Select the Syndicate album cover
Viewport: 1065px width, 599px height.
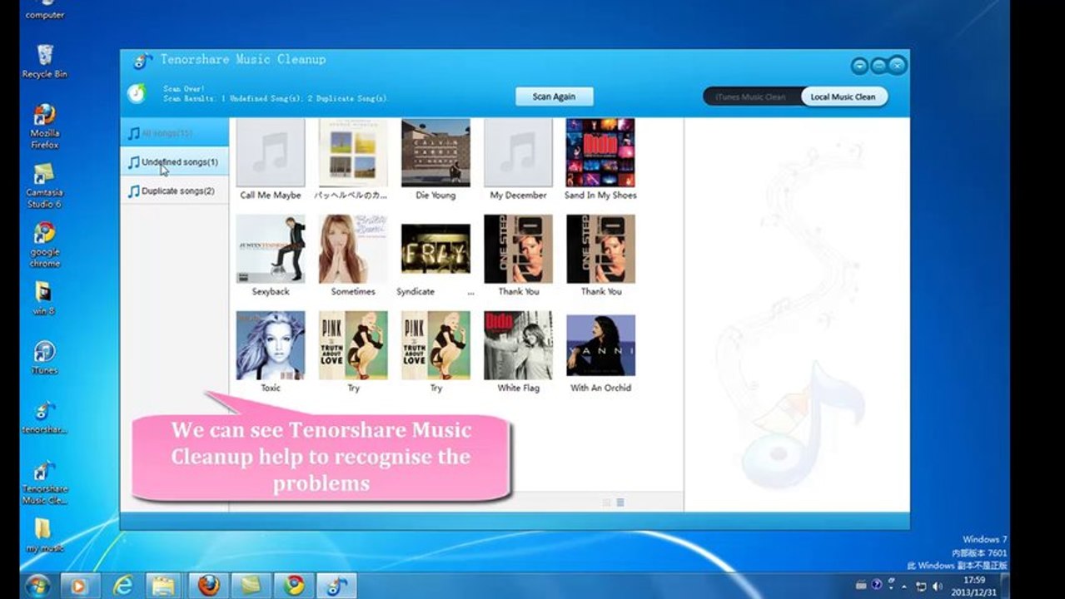435,249
